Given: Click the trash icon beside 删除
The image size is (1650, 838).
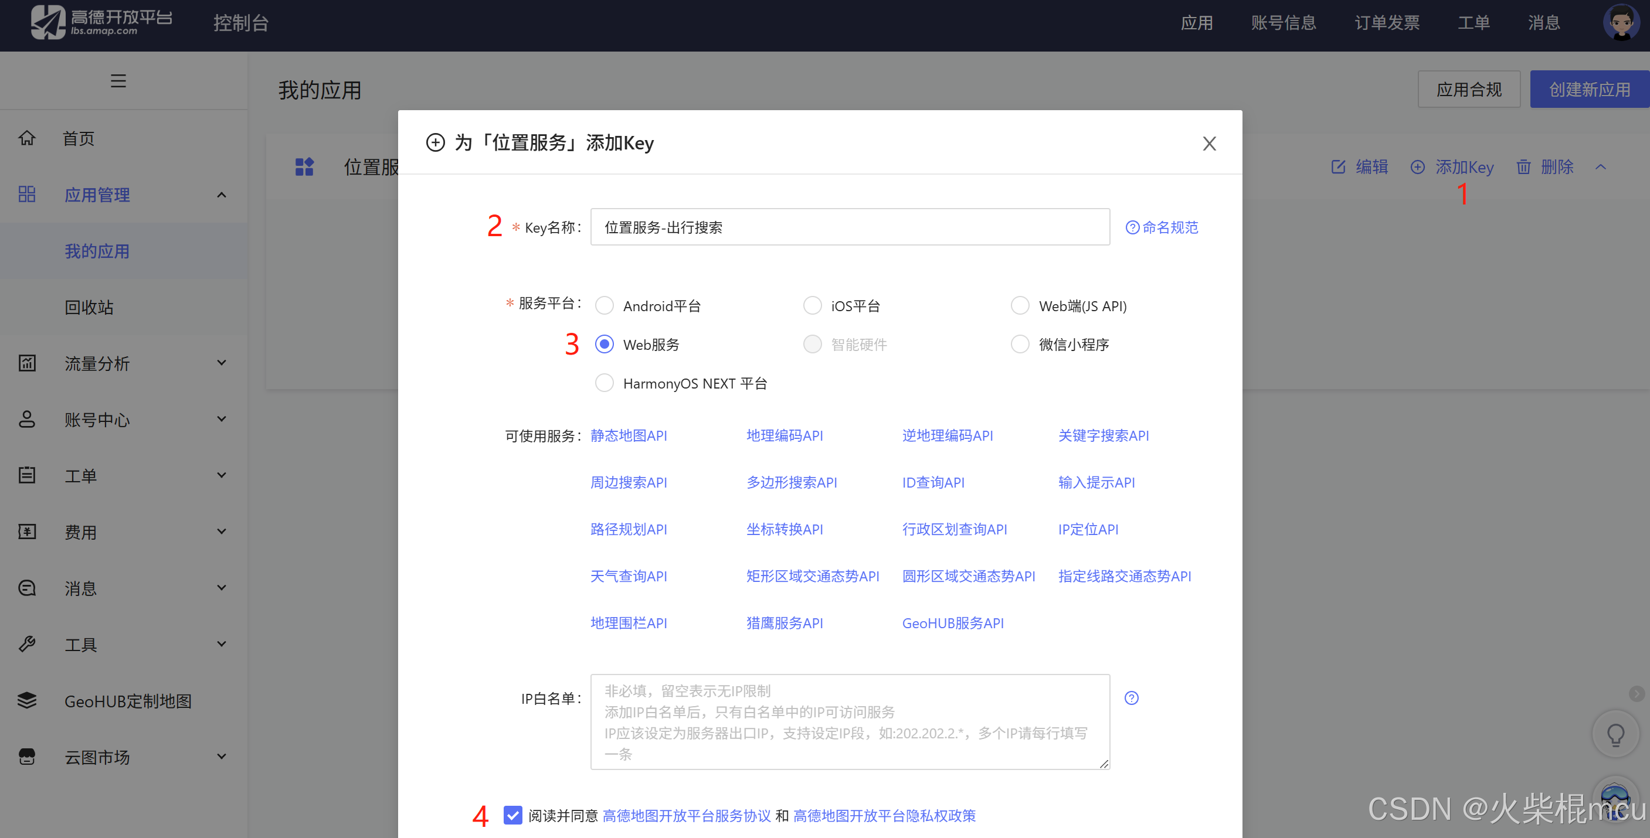Looking at the screenshot, I should tap(1523, 167).
